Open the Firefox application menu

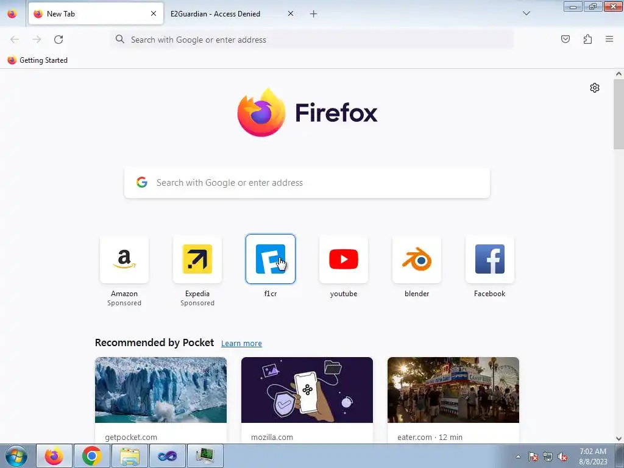pos(609,39)
